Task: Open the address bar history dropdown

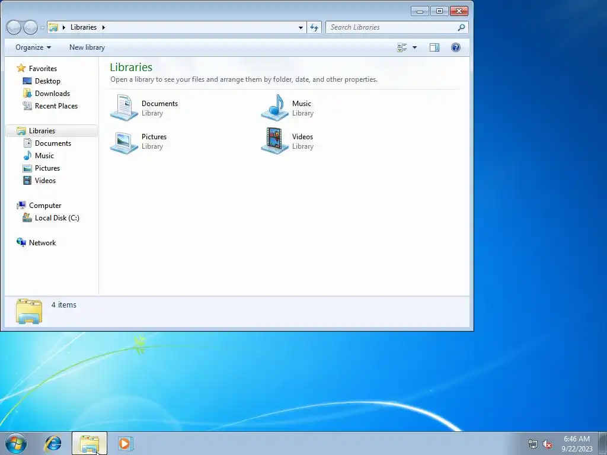Action: point(301,27)
